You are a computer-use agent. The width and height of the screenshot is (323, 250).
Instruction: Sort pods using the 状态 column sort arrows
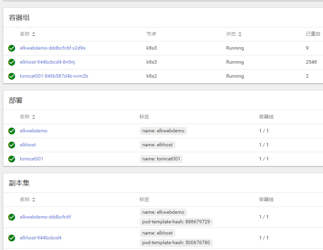tap(240, 34)
